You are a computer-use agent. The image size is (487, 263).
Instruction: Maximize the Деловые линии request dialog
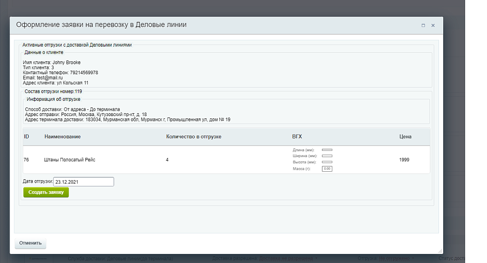pos(423,26)
